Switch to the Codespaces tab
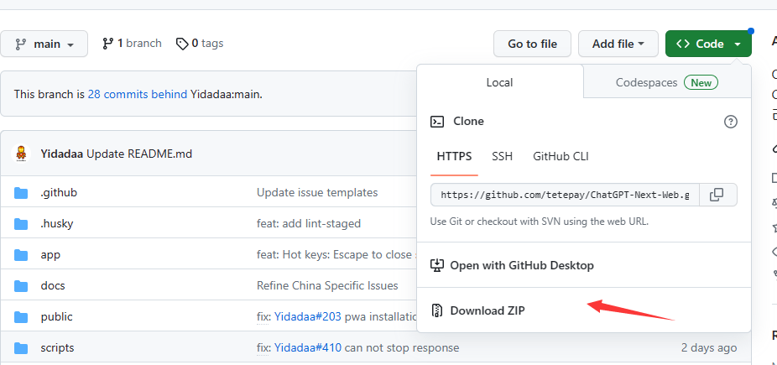This screenshot has width=777, height=365. (x=666, y=82)
